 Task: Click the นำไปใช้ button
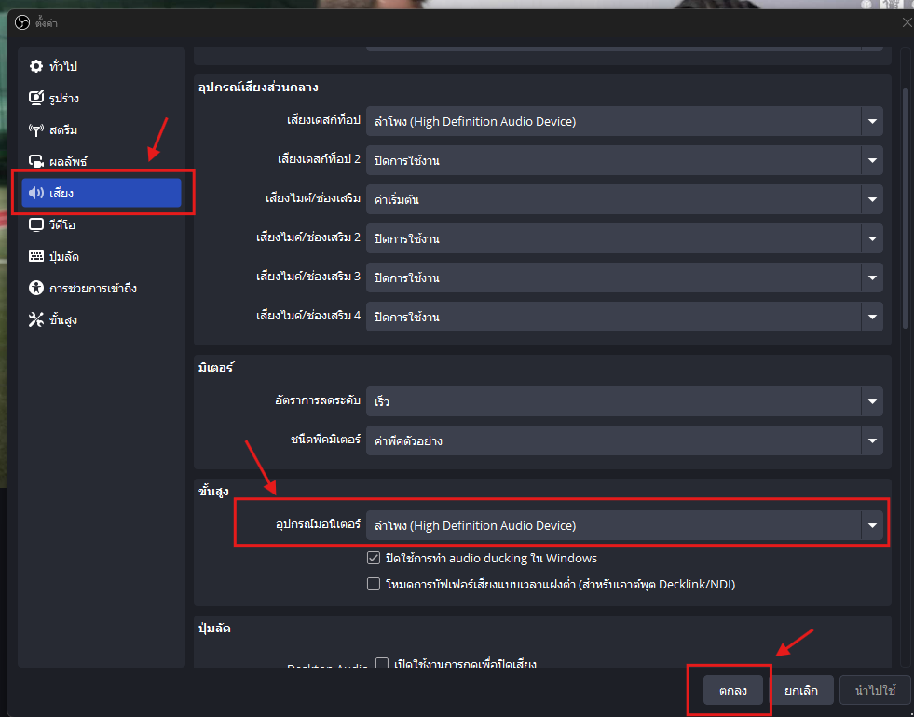pyautogui.click(x=875, y=690)
